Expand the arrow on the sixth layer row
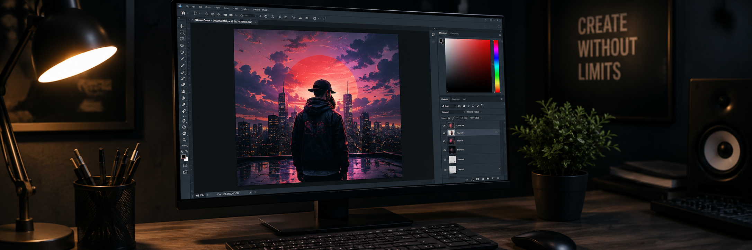This screenshot has width=752, height=250. [499, 169]
